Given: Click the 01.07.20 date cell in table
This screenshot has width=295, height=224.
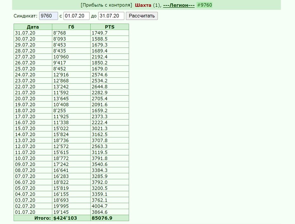Looking at the screenshot, I should pyautogui.click(x=33, y=212).
